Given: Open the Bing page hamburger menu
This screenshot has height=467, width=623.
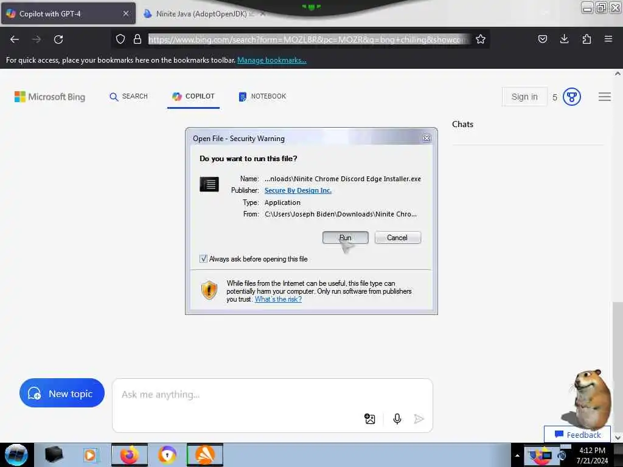Looking at the screenshot, I should [605, 97].
